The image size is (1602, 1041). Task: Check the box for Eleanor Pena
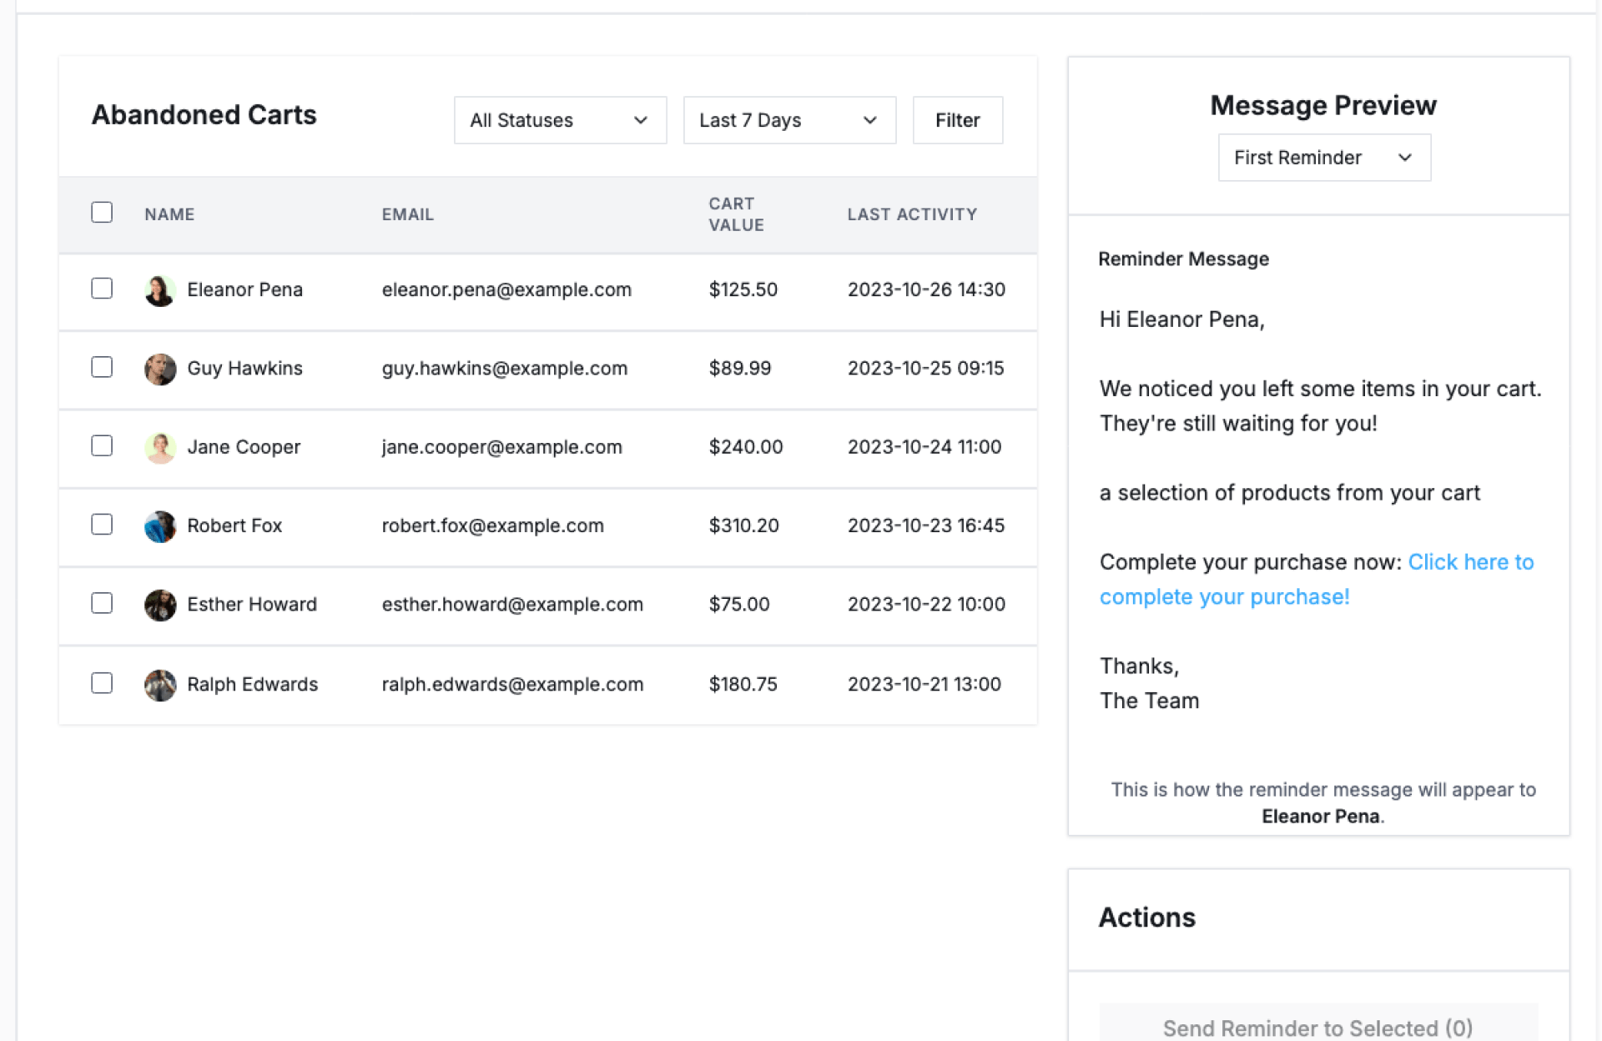(x=102, y=289)
